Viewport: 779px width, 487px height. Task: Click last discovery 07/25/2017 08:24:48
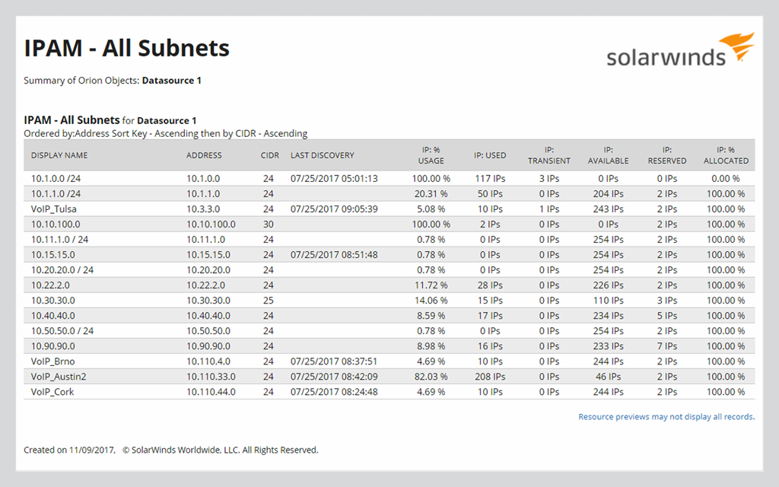coord(334,392)
